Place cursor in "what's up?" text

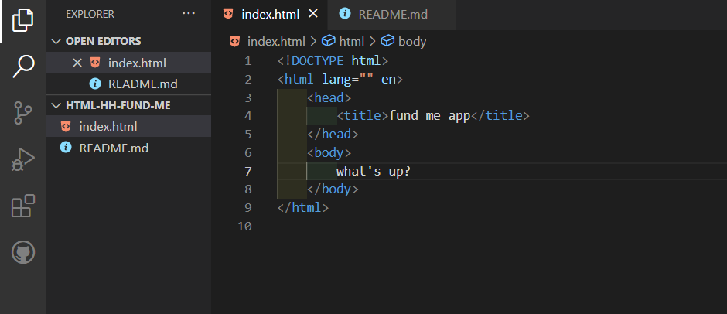374,171
